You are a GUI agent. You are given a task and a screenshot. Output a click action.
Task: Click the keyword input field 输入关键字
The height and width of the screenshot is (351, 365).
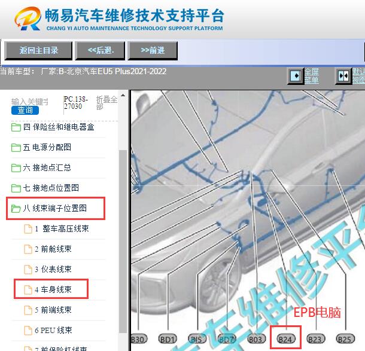(x=30, y=102)
